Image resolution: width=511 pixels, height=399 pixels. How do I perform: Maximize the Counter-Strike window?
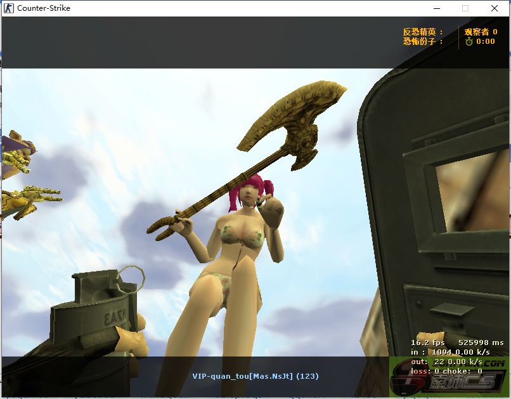click(465, 8)
